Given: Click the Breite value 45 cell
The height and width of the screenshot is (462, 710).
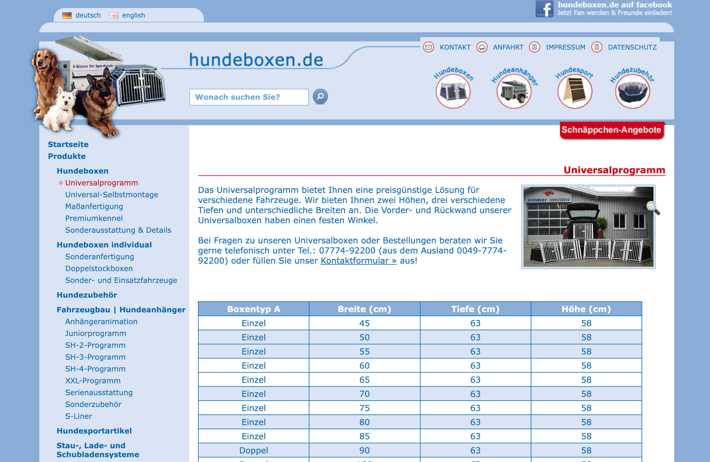Looking at the screenshot, I should 365,323.
